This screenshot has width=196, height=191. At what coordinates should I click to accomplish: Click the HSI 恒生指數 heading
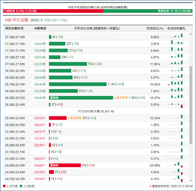[17, 20]
